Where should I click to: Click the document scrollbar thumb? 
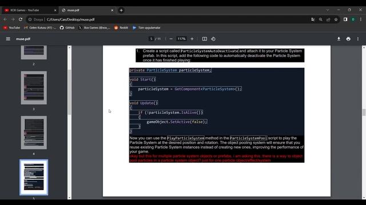coord(364,112)
